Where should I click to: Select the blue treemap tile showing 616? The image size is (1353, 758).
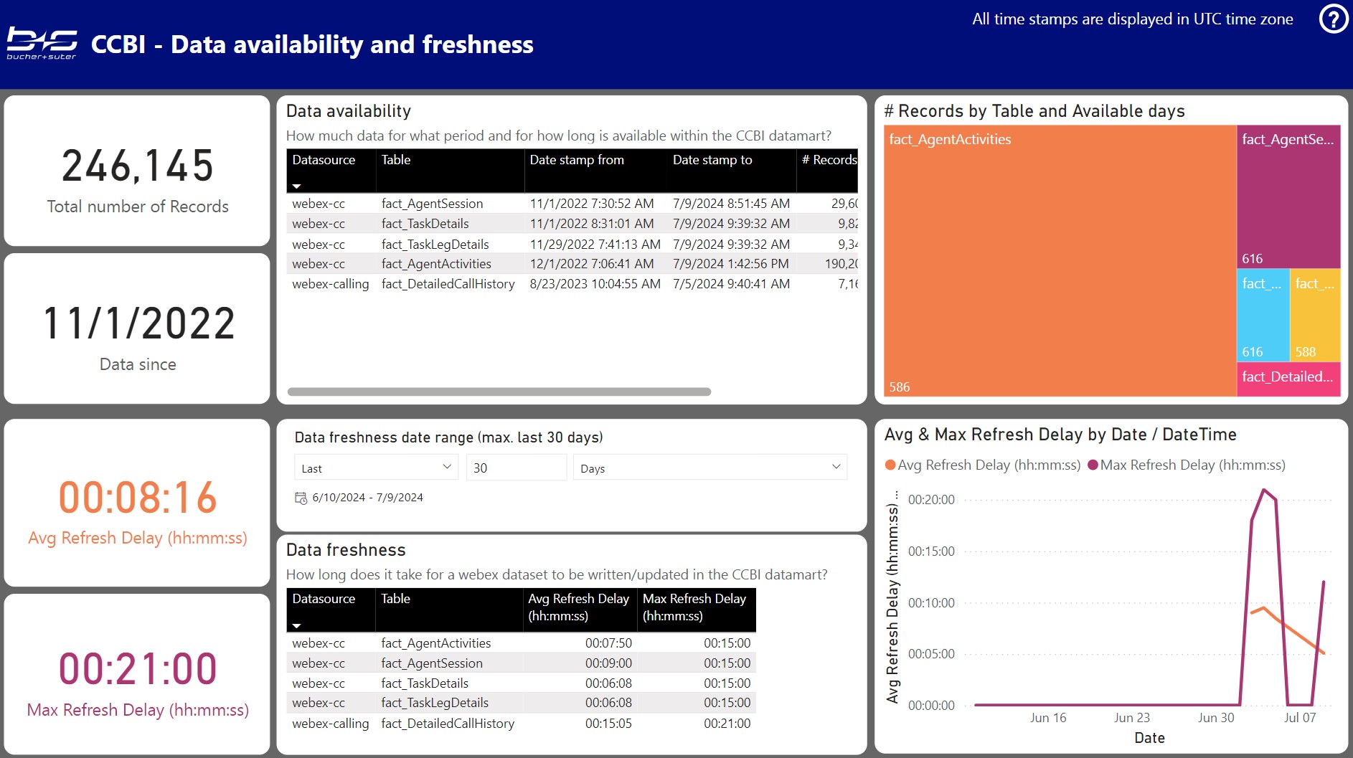(1263, 315)
